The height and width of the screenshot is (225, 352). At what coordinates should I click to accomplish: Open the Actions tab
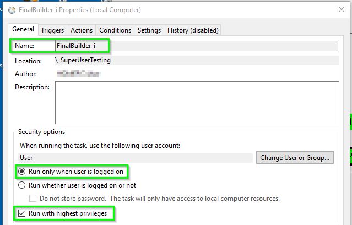(82, 30)
